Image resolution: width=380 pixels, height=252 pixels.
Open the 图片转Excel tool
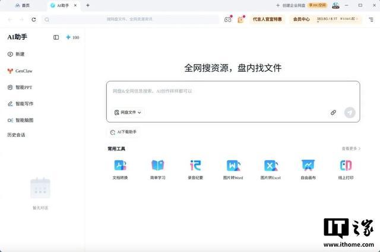(x=271, y=170)
